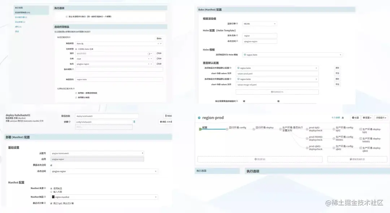
Task: Focus the 阶段名称 deploy-huhehaote01 field
Action: [107, 116]
